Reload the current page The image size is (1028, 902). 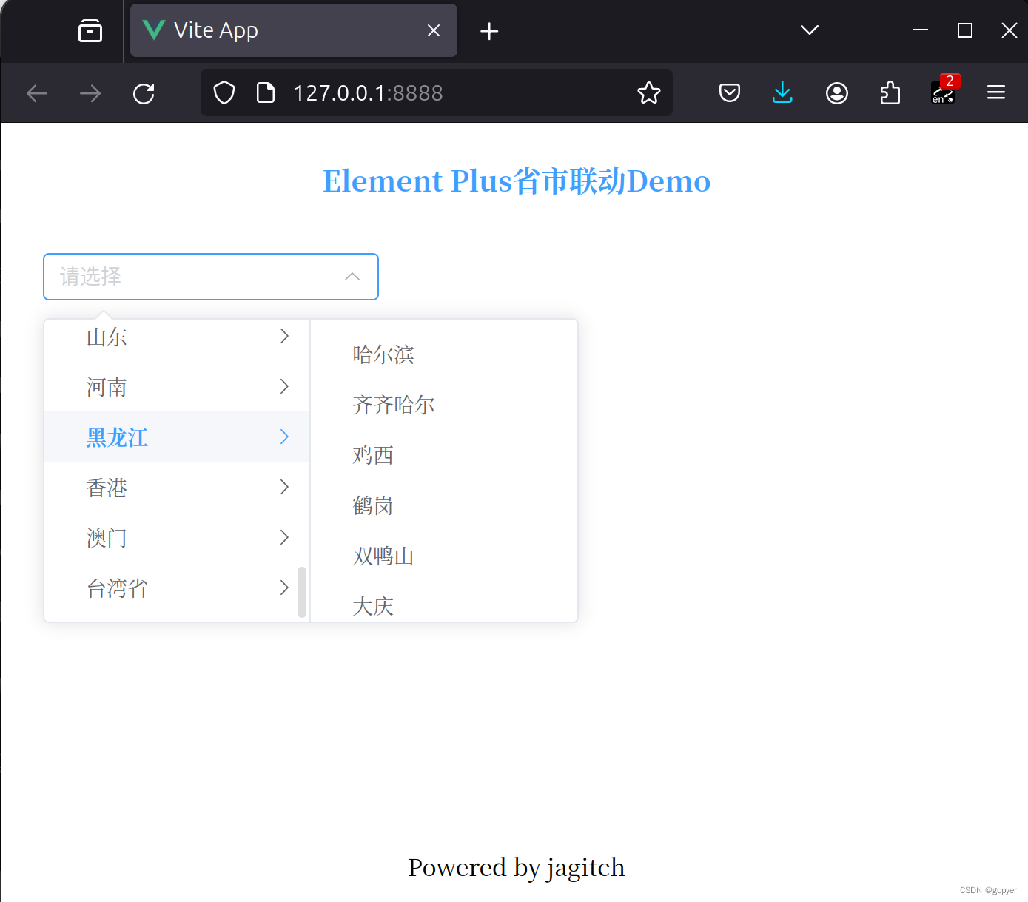pos(144,93)
